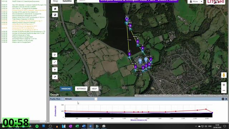Open Spotify from the taskbar
The width and height of the screenshot is (229, 129).
coord(37,126)
